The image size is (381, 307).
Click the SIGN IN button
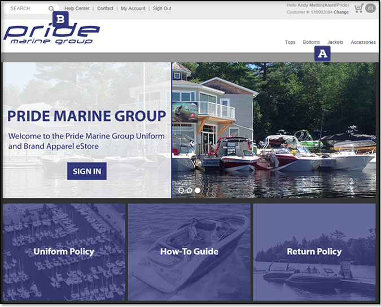pyautogui.click(x=87, y=171)
